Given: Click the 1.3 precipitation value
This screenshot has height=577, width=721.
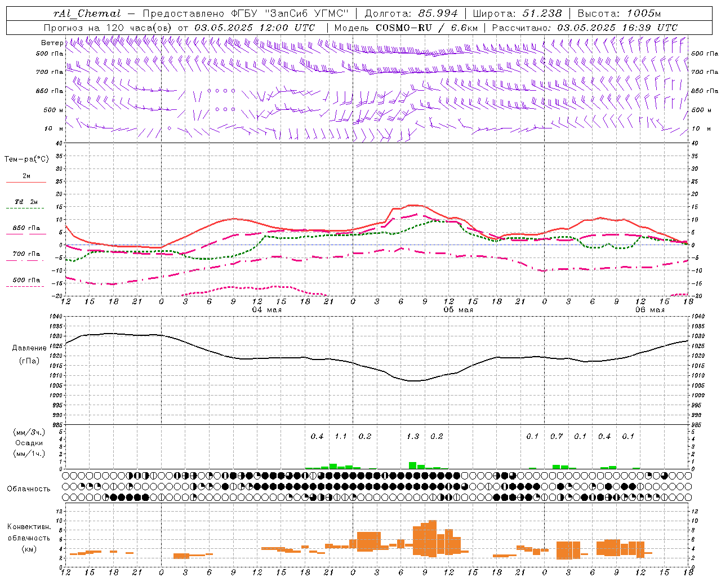Looking at the screenshot, I should point(413,437).
